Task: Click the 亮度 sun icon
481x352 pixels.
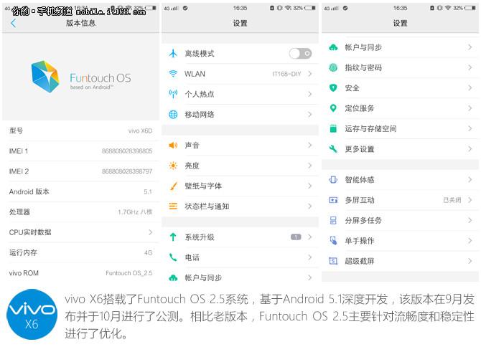Action: tap(173, 166)
